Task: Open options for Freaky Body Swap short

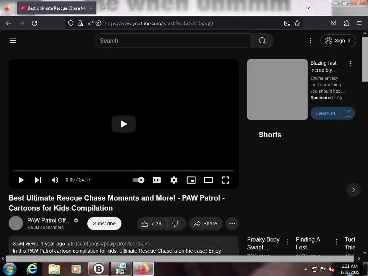Action: pyautogui.click(x=288, y=241)
